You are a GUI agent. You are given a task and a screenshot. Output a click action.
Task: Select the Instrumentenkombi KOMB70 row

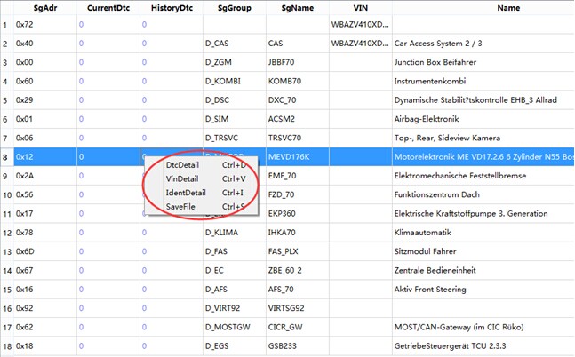[x=288, y=81]
